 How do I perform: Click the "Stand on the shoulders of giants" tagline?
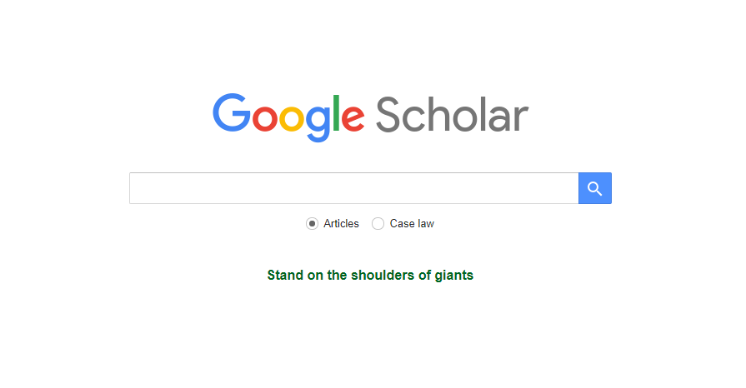(370, 276)
